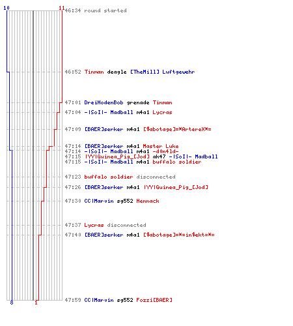Click blue team final count 8

pyautogui.click(x=12, y=303)
